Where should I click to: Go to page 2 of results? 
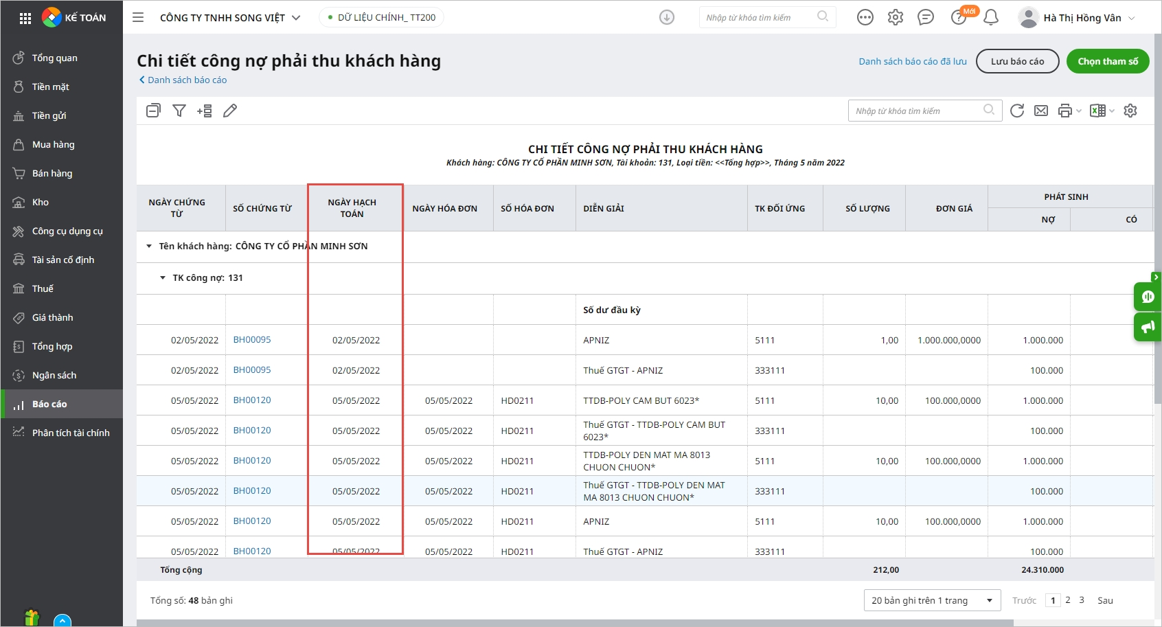click(1067, 600)
